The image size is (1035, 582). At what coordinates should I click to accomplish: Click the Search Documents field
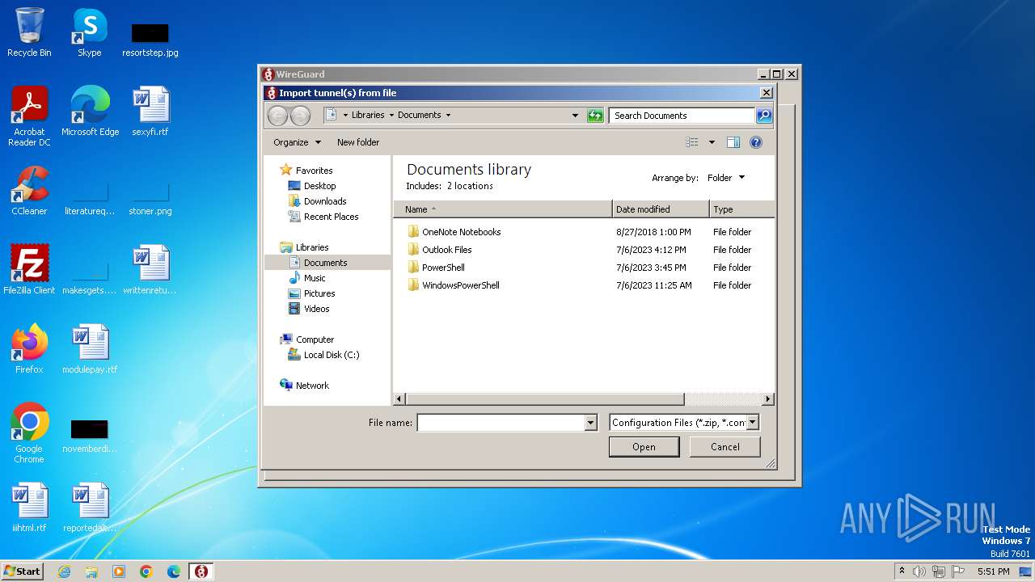[682, 116]
